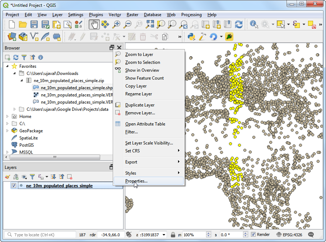
Task: Click Remove Layer icon in Layers toolbar
Action: pos(70,177)
